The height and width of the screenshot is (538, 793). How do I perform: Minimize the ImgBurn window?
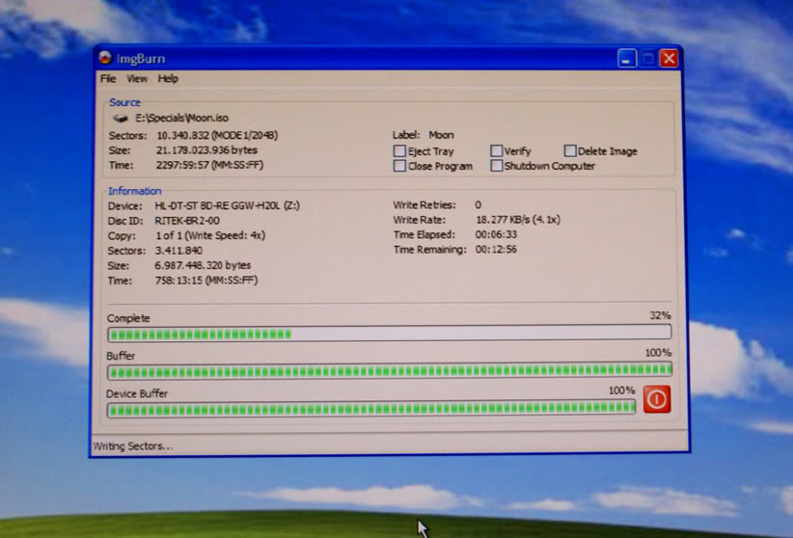[x=627, y=59]
